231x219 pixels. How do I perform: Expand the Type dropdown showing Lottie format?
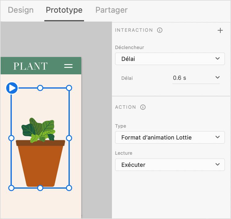170,137
